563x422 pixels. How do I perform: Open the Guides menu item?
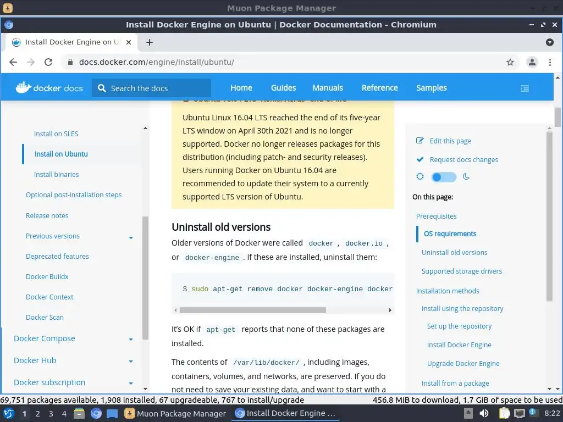point(283,88)
